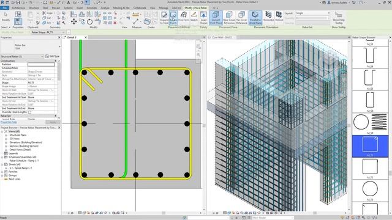The height and width of the screenshot is (220, 392).
Task: Open the shopping cart icon in title bar
Action: click(354, 2)
